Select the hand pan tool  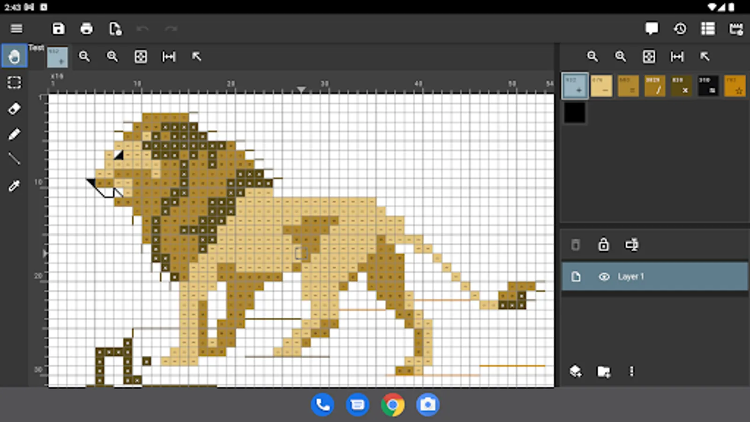click(x=14, y=56)
